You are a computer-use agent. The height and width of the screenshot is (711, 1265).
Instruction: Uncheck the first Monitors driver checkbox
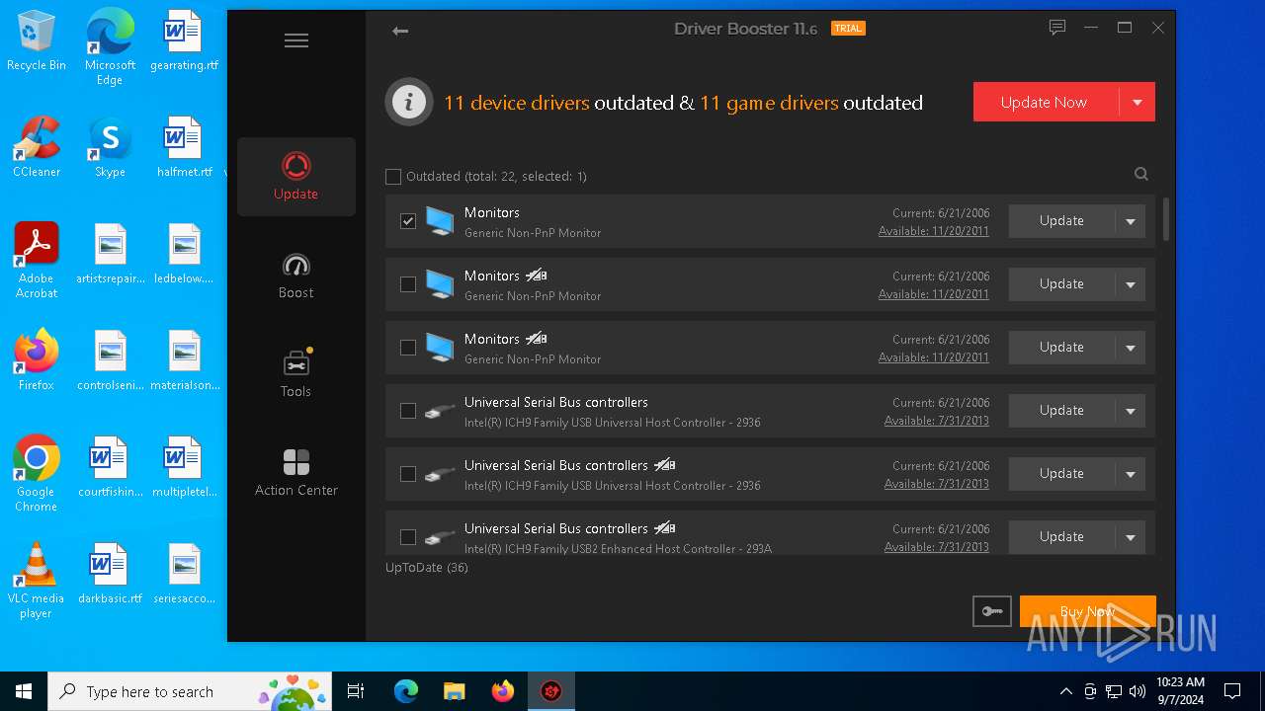408,221
